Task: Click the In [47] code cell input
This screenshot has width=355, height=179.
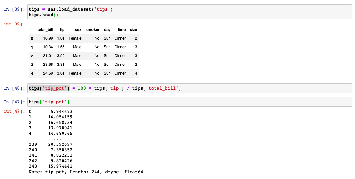Action: (189, 102)
